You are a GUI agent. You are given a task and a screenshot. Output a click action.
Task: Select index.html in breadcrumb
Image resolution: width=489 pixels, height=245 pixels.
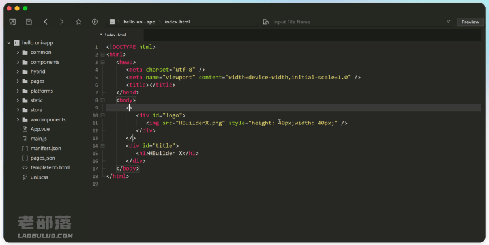click(177, 22)
